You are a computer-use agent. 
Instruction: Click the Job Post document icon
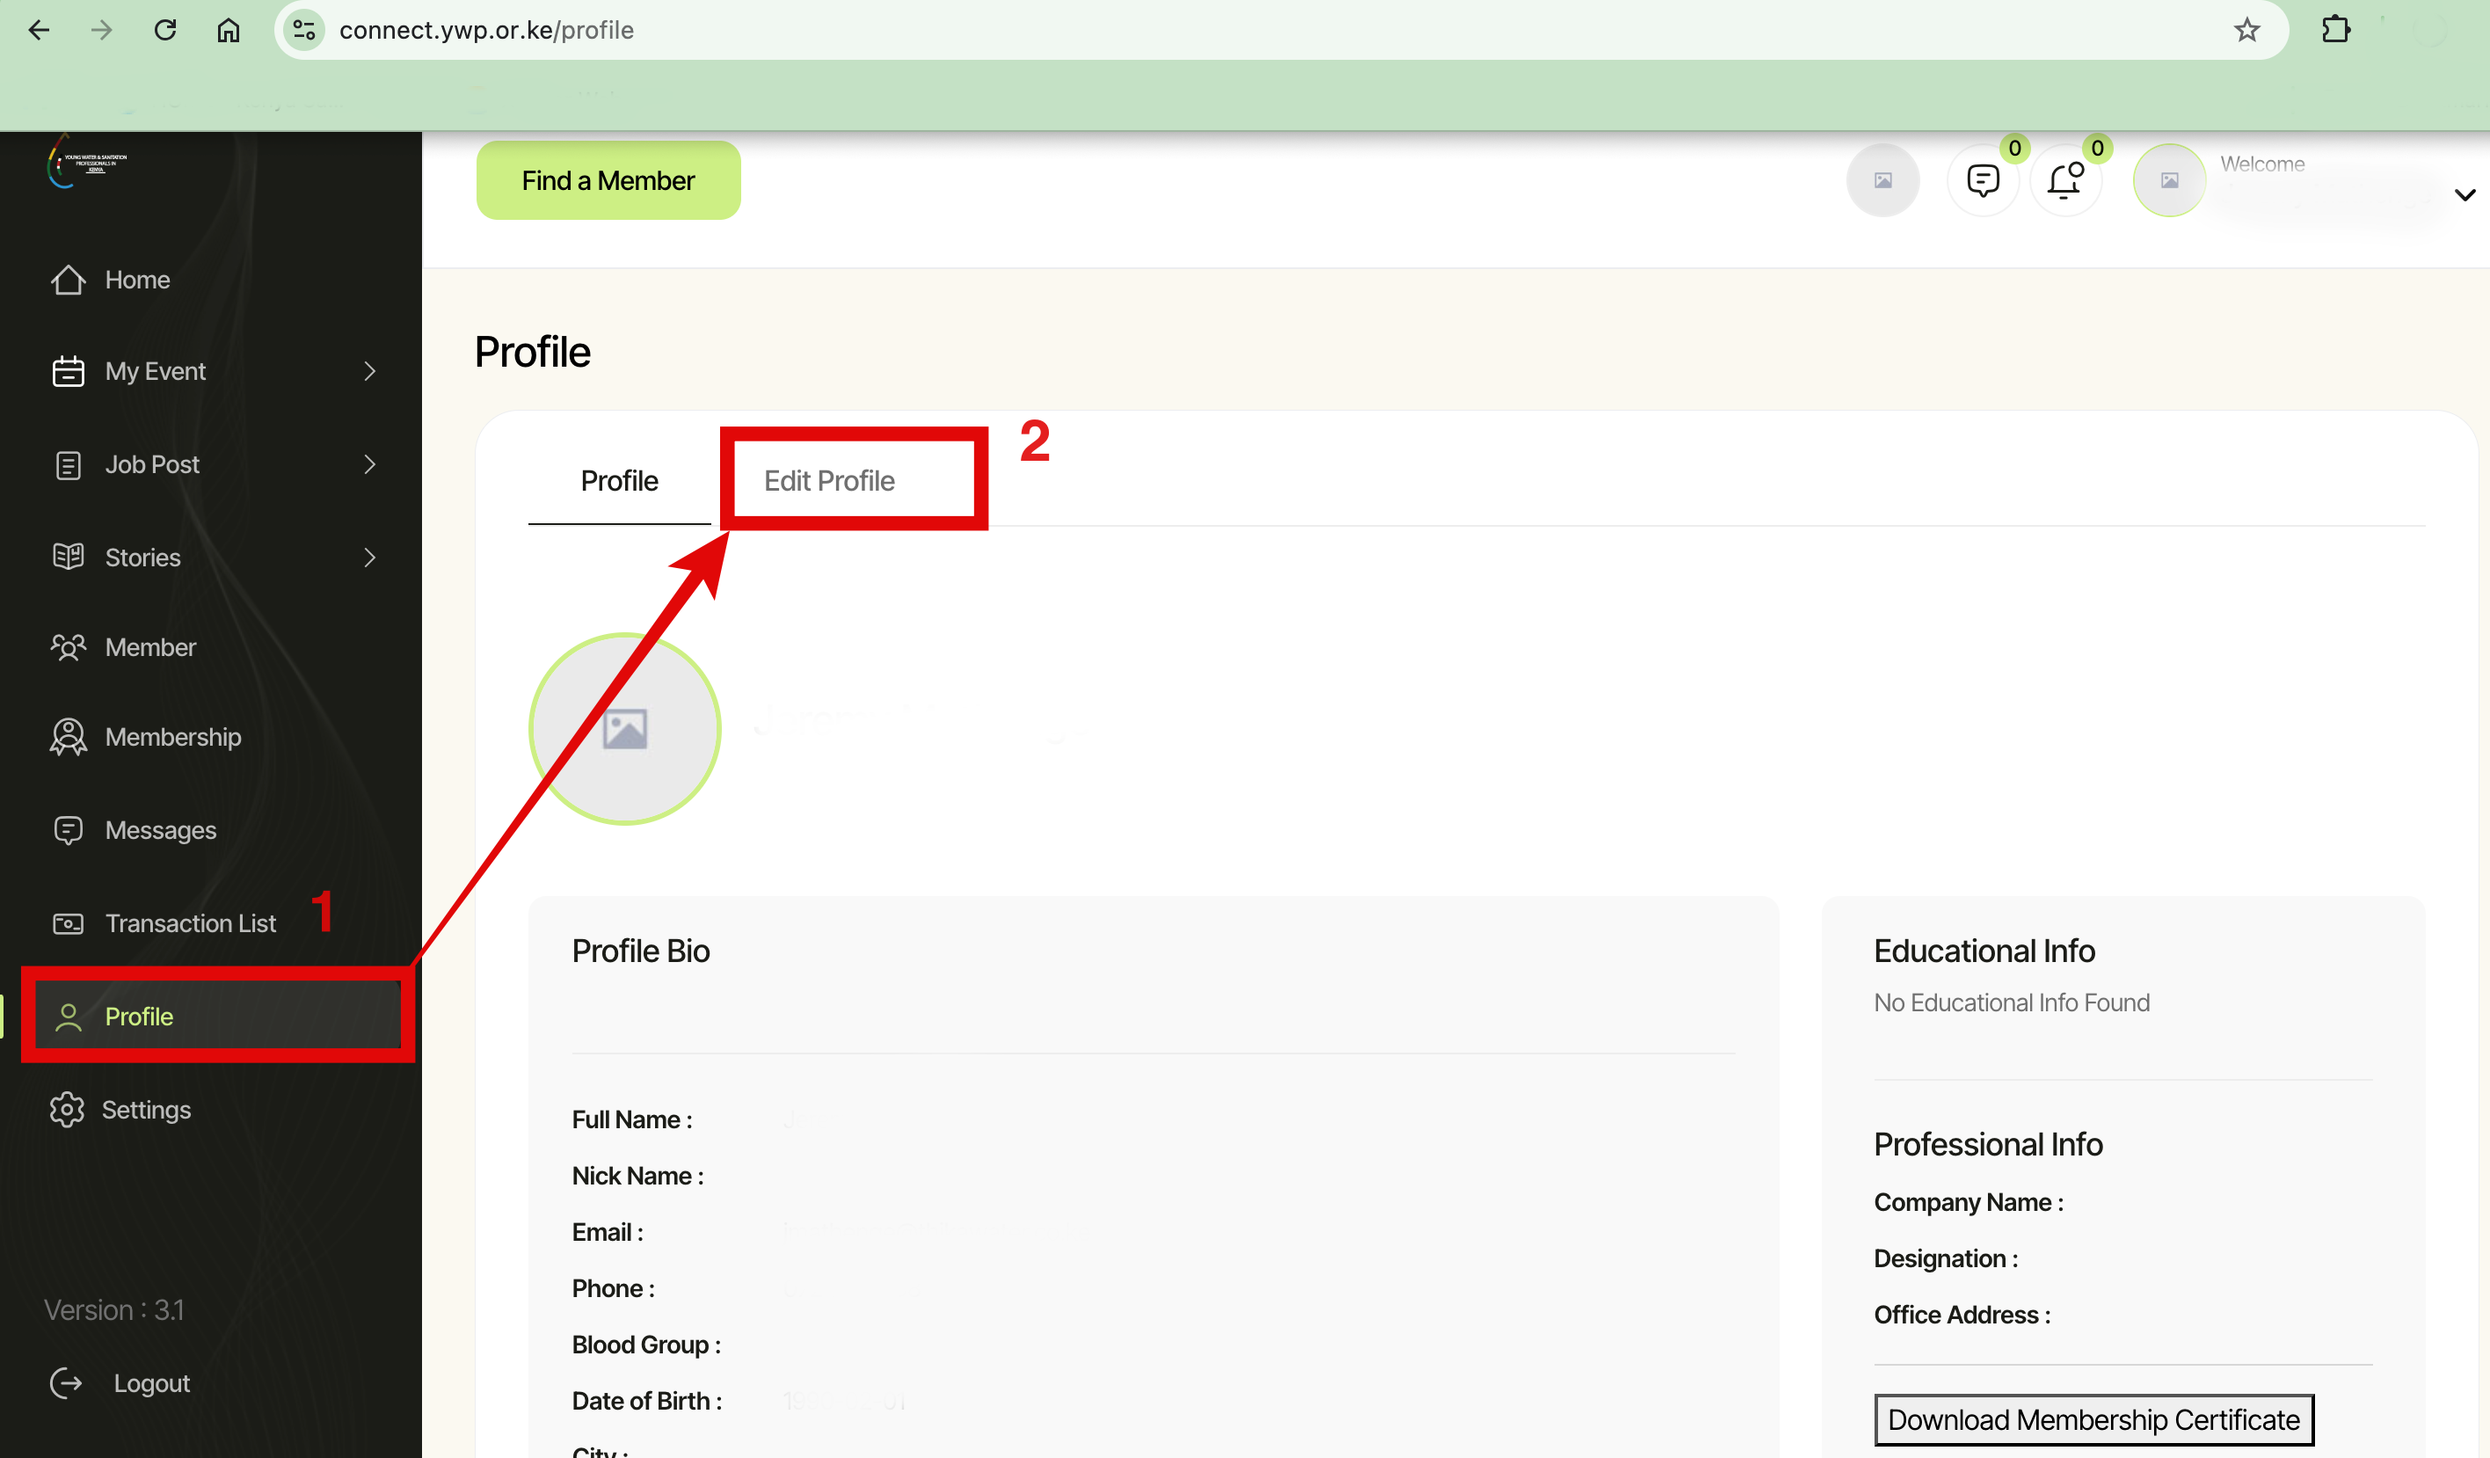tap(69, 464)
